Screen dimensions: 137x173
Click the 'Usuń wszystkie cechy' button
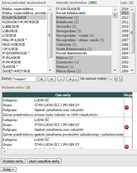point(44,161)
